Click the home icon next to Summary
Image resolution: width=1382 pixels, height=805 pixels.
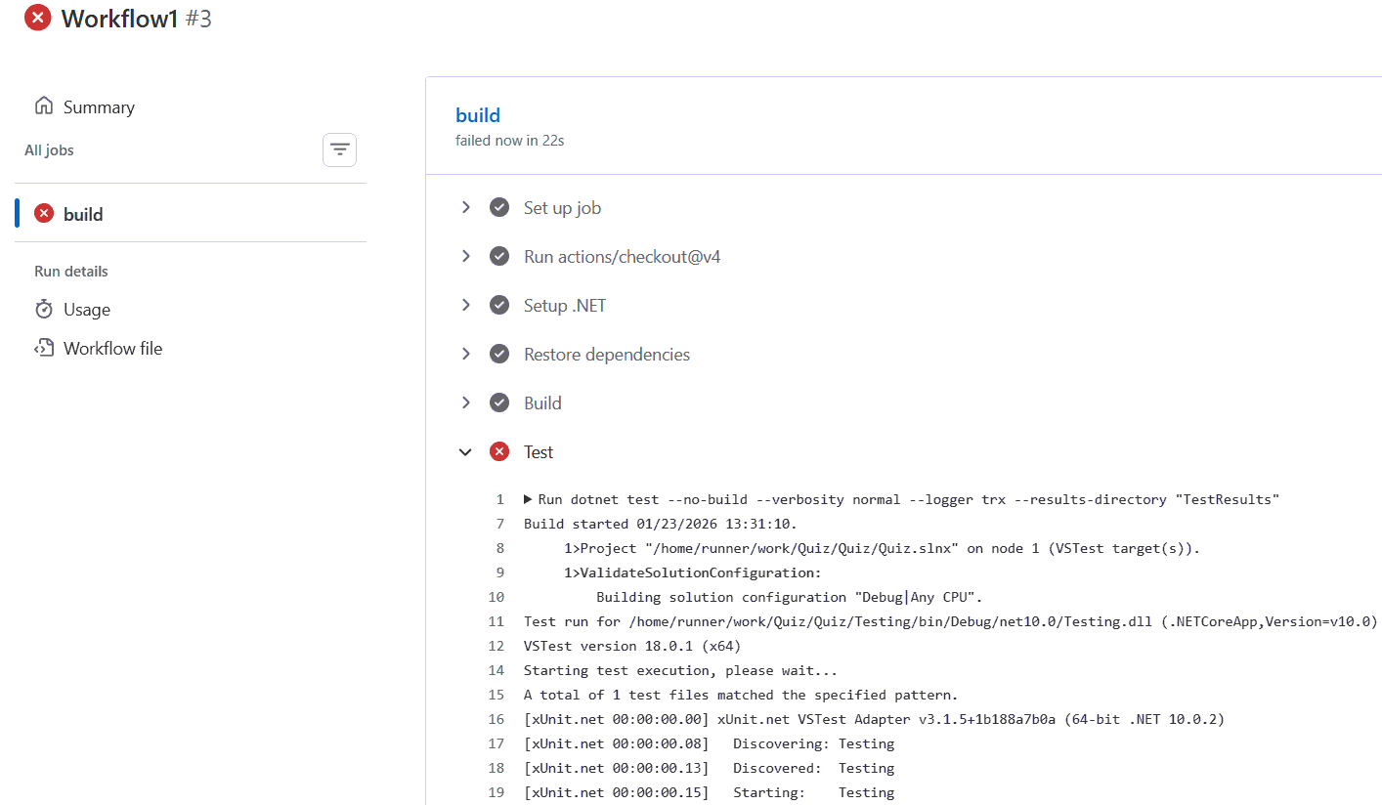point(43,106)
